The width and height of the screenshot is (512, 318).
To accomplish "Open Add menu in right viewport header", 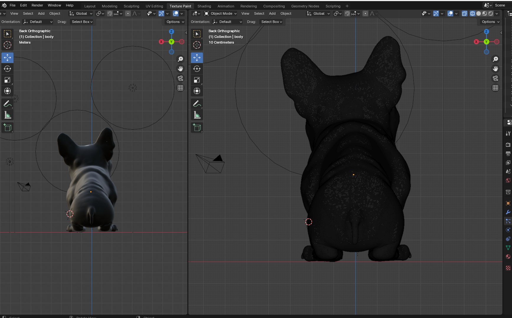I will pos(272,14).
